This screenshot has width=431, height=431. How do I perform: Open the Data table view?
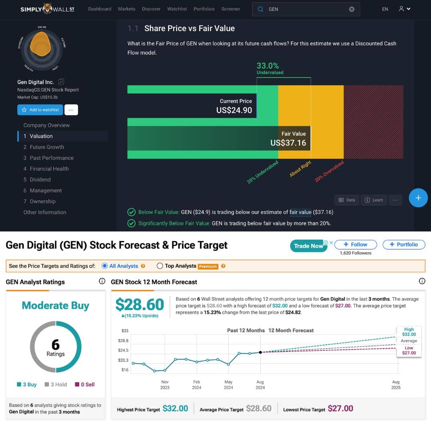click(347, 200)
